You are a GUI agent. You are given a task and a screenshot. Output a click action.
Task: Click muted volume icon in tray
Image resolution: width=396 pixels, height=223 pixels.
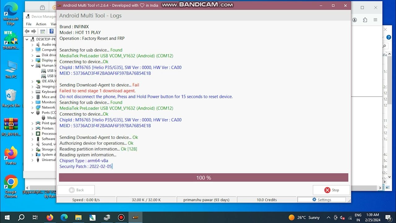pyautogui.click(x=342, y=217)
